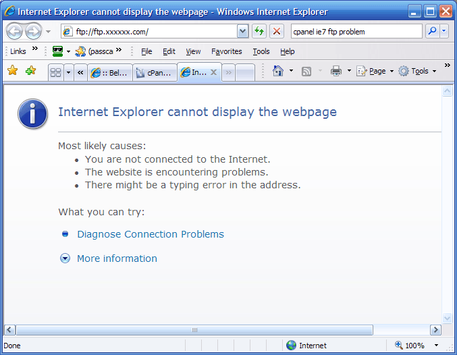457x355 pixels.
Task: Close the current 'In...' tab
Action: (213, 72)
